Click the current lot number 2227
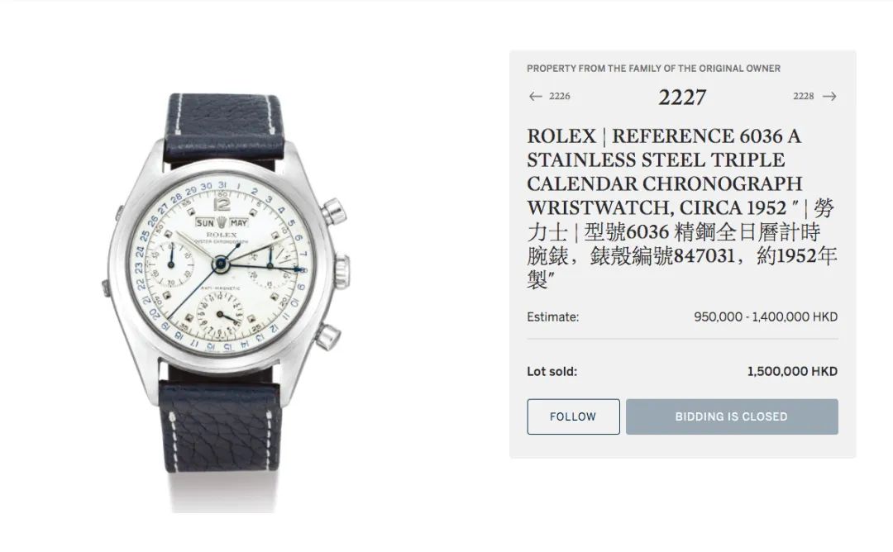The height and width of the screenshot is (552, 893). click(x=682, y=97)
